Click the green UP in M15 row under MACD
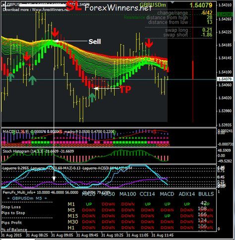This screenshot has height=240, width=235. coord(167,216)
